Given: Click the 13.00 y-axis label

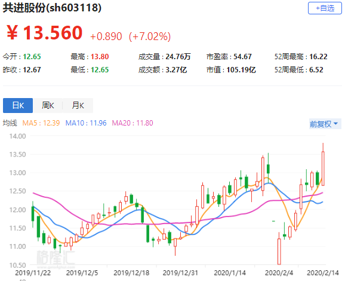Looking at the screenshot, I should [x=17, y=173].
